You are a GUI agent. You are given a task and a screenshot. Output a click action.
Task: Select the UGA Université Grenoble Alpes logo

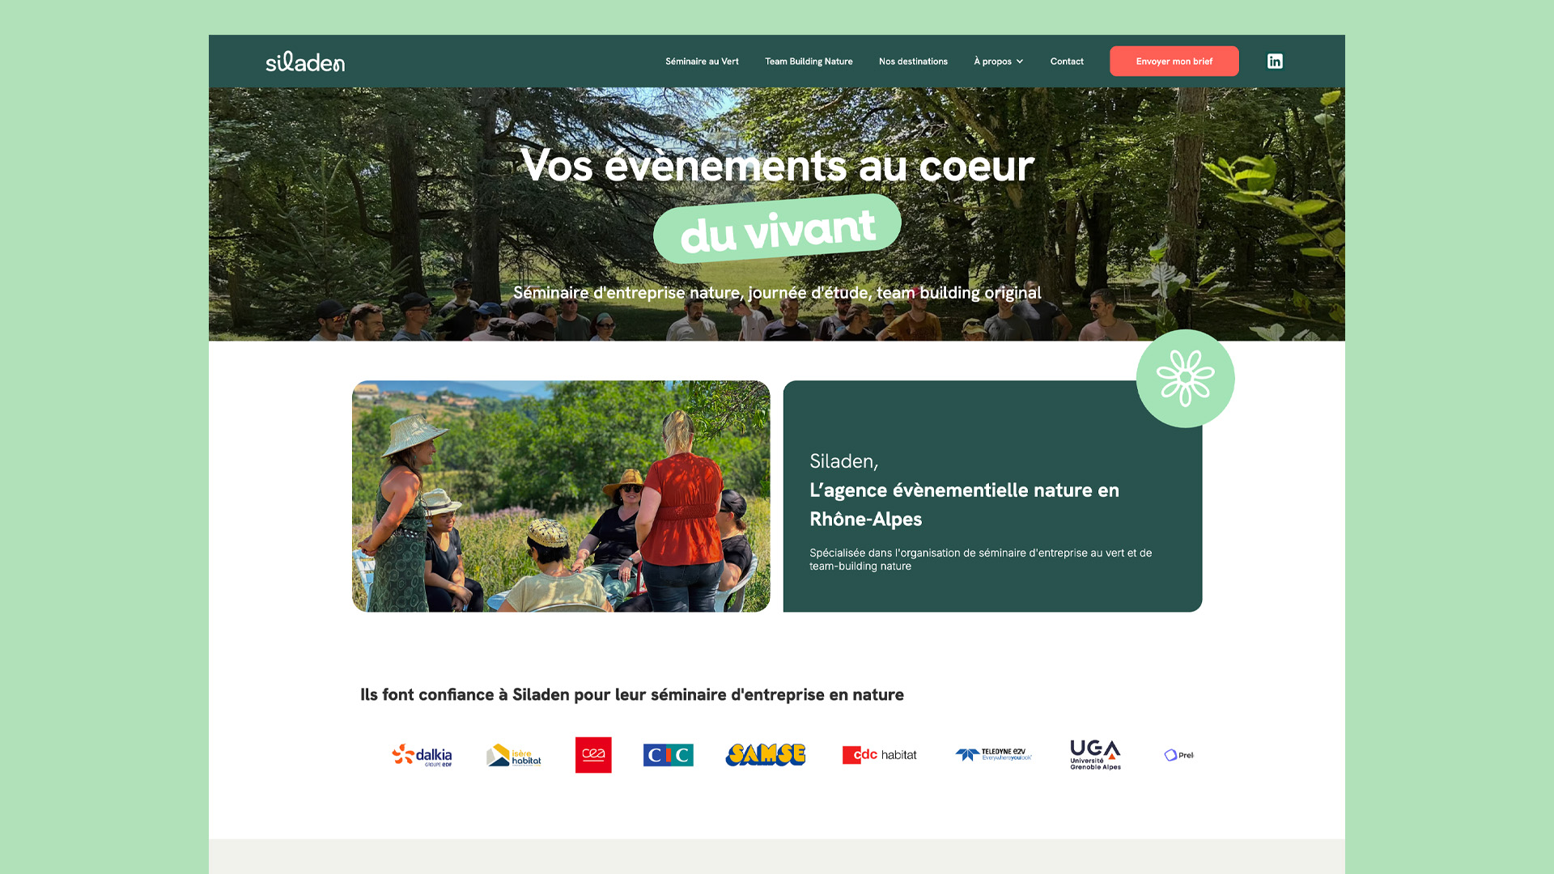(1095, 755)
